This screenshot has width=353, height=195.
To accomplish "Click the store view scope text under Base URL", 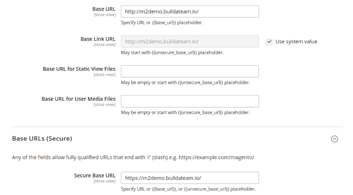I will coord(105,15).
